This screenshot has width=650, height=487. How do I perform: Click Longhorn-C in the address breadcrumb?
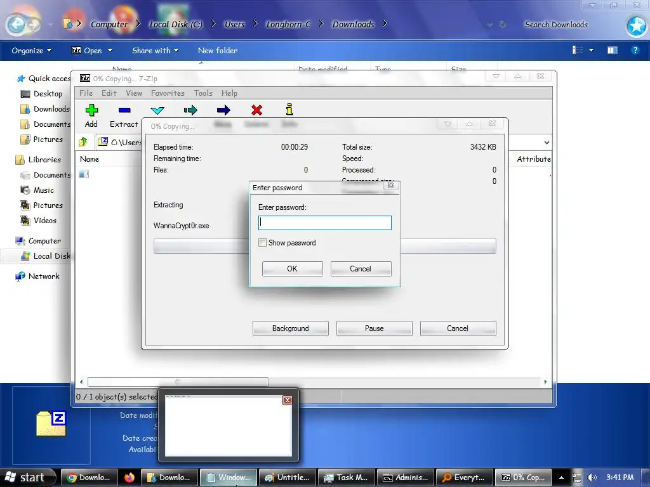288,25
